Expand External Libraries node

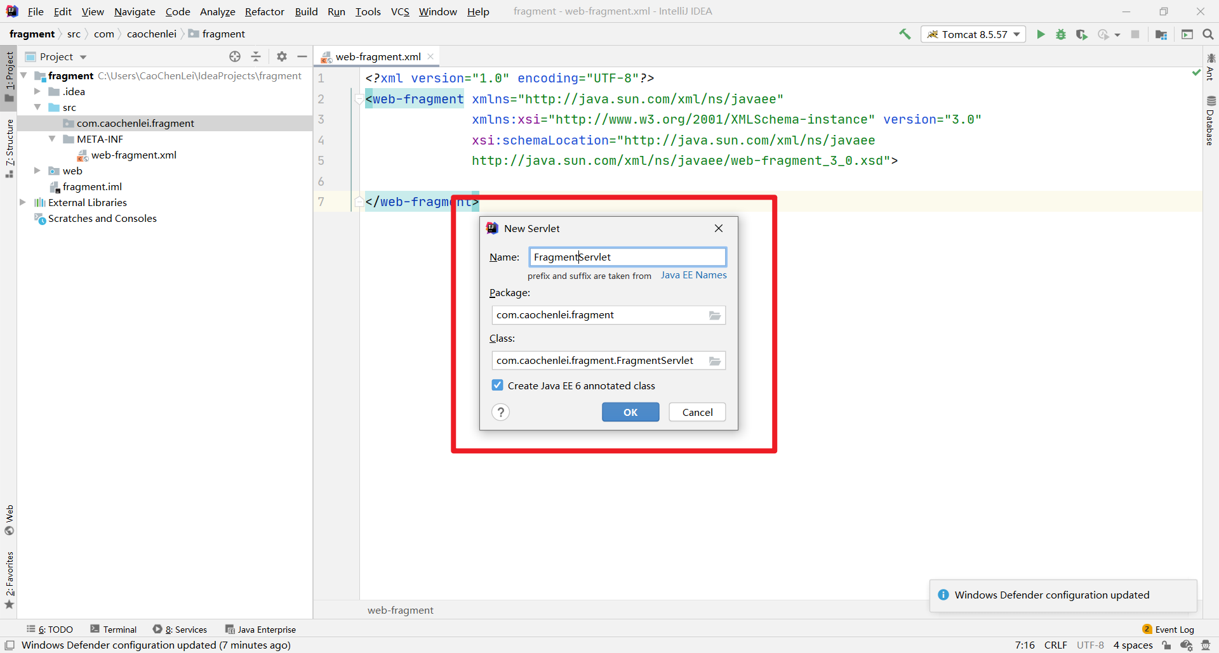[x=23, y=202]
